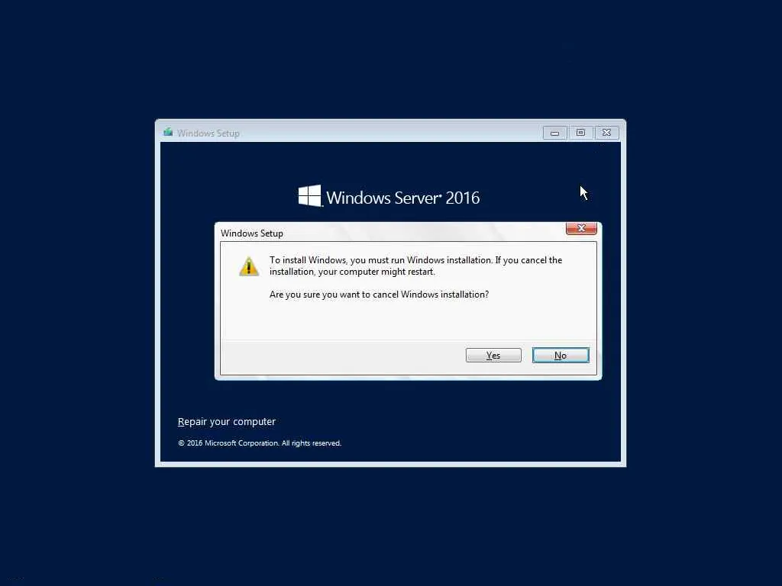Click the Windows logo beside Server 2016
Screen dimensions: 782x586
(x=310, y=196)
